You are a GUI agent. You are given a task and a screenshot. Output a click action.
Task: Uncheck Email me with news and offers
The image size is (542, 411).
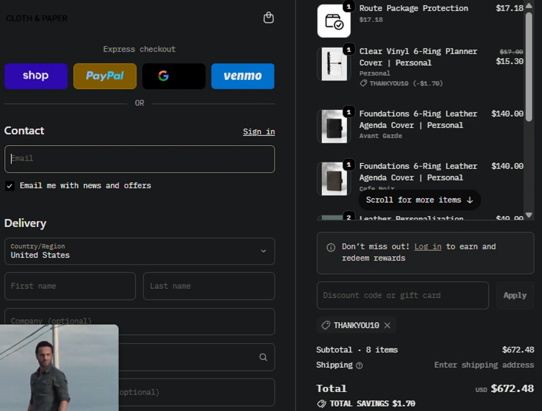[x=10, y=186]
